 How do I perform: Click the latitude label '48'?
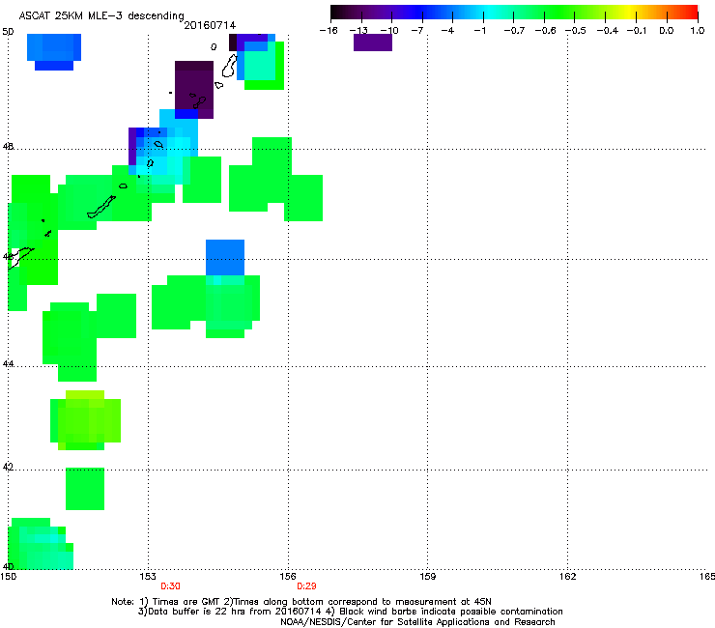[x=8, y=147]
